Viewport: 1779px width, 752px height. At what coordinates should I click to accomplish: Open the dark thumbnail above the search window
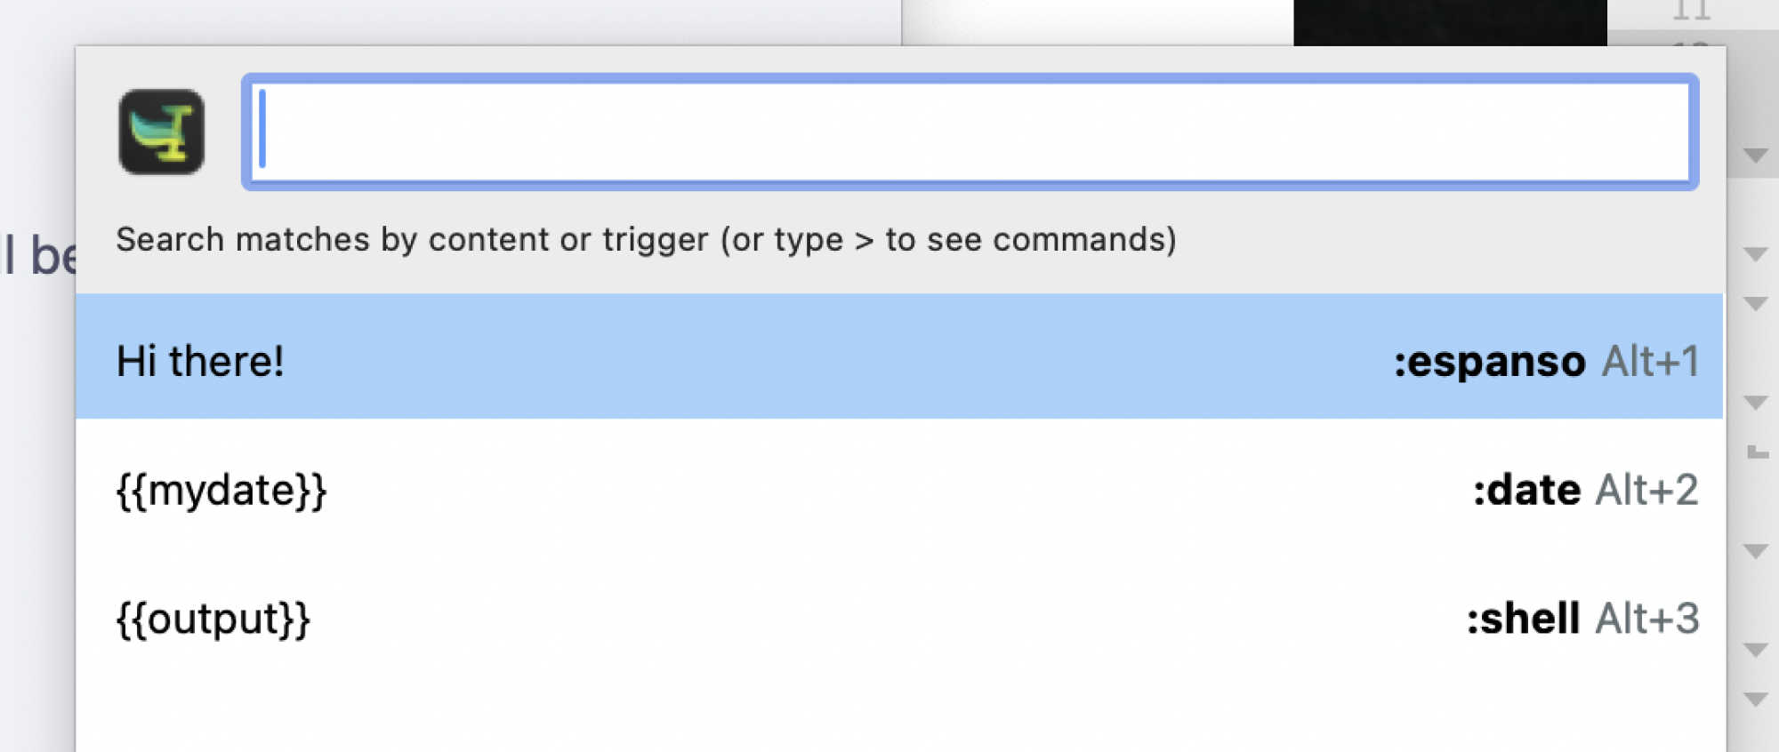click(x=1450, y=22)
